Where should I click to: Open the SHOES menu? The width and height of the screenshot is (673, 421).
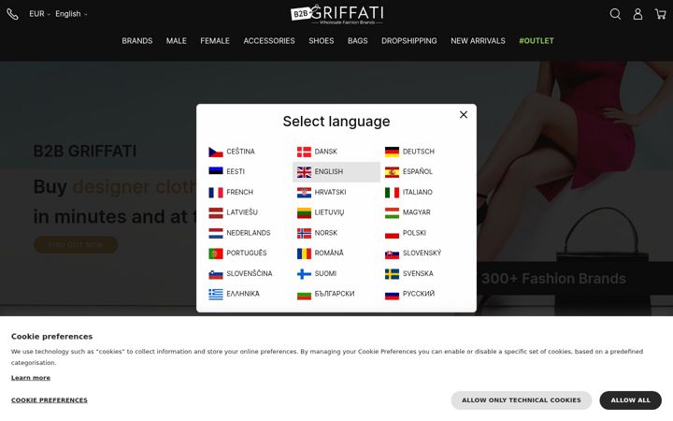pyautogui.click(x=321, y=41)
